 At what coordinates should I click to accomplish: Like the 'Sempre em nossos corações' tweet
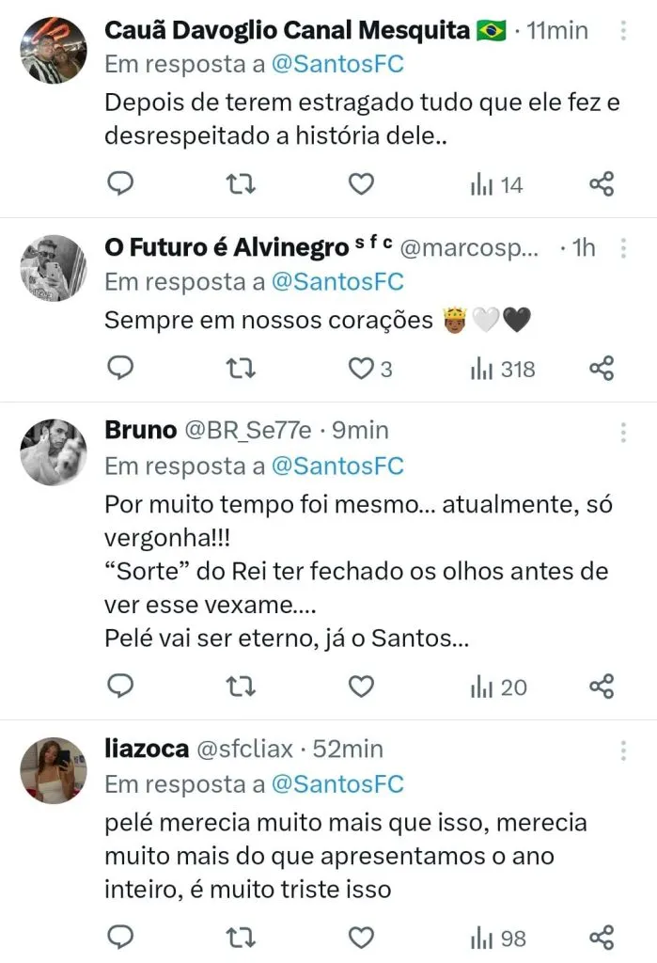coord(362,369)
